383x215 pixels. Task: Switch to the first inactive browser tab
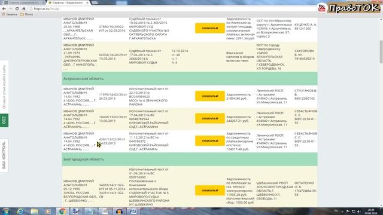point(23,2)
